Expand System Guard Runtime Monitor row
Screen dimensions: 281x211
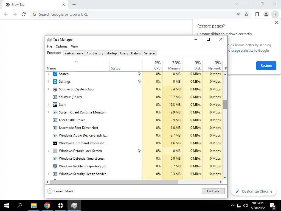[x=48, y=112]
